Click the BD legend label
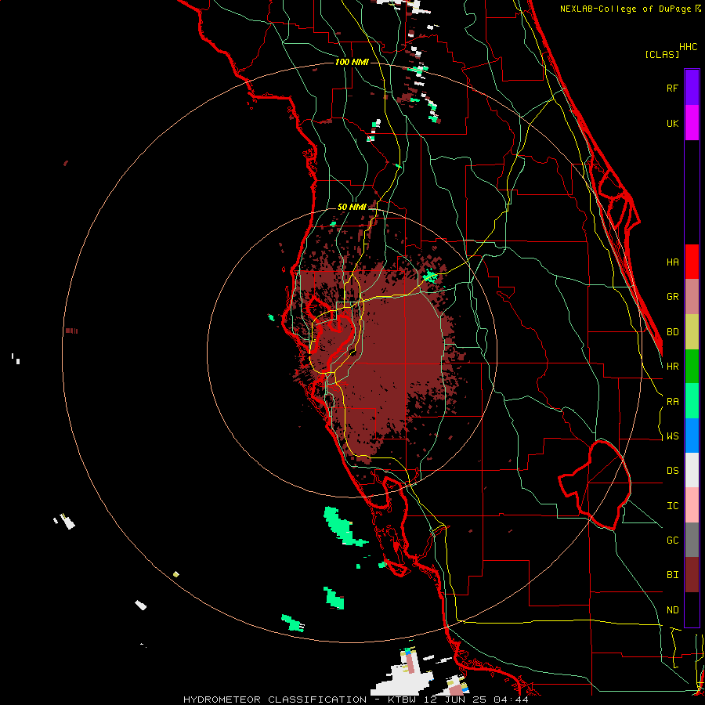The width and height of the screenshot is (705, 705). (673, 332)
